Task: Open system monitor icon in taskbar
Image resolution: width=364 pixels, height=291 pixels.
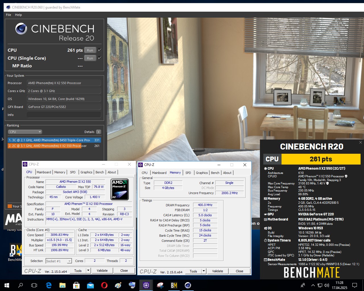Action: pos(132,285)
